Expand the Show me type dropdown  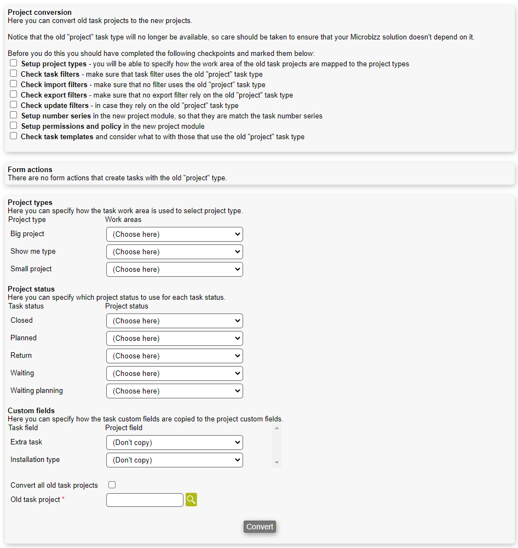(175, 252)
